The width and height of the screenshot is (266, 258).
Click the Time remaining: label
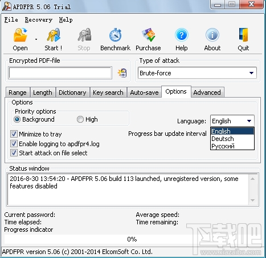click(157, 222)
